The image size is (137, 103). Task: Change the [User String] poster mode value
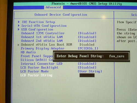90,71
